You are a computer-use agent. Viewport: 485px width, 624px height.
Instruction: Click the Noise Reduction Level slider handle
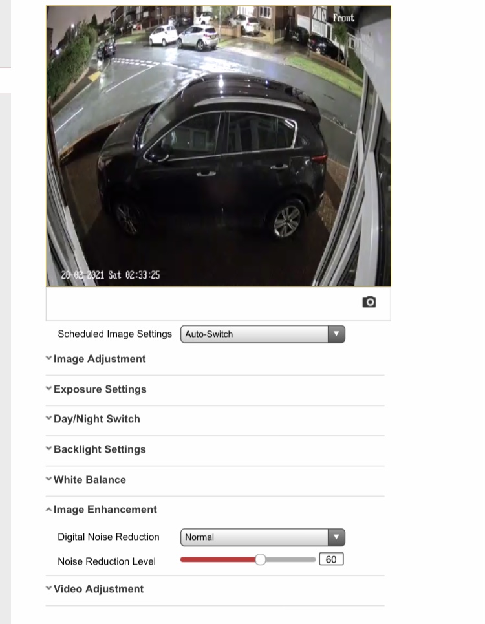pos(260,559)
